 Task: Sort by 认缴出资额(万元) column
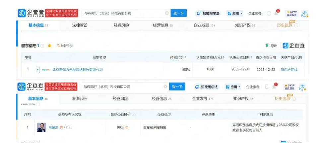pyautogui.click(x=210, y=57)
